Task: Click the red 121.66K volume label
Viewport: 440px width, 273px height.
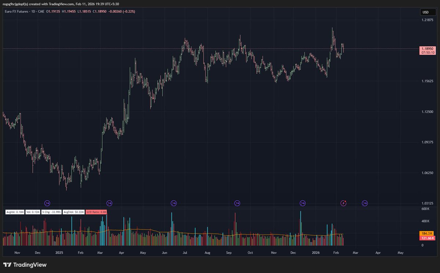Action: click(x=428, y=238)
